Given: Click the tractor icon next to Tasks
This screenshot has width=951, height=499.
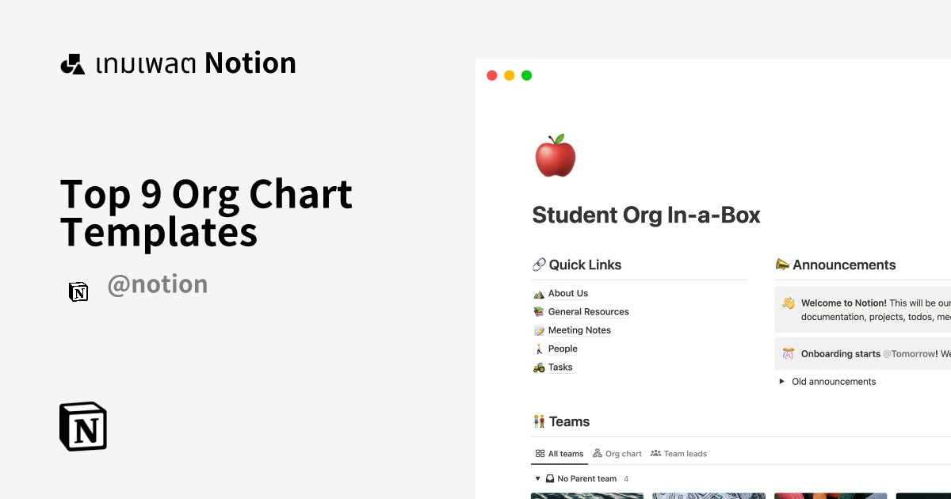Looking at the screenshot, I should tap(538, 367).
